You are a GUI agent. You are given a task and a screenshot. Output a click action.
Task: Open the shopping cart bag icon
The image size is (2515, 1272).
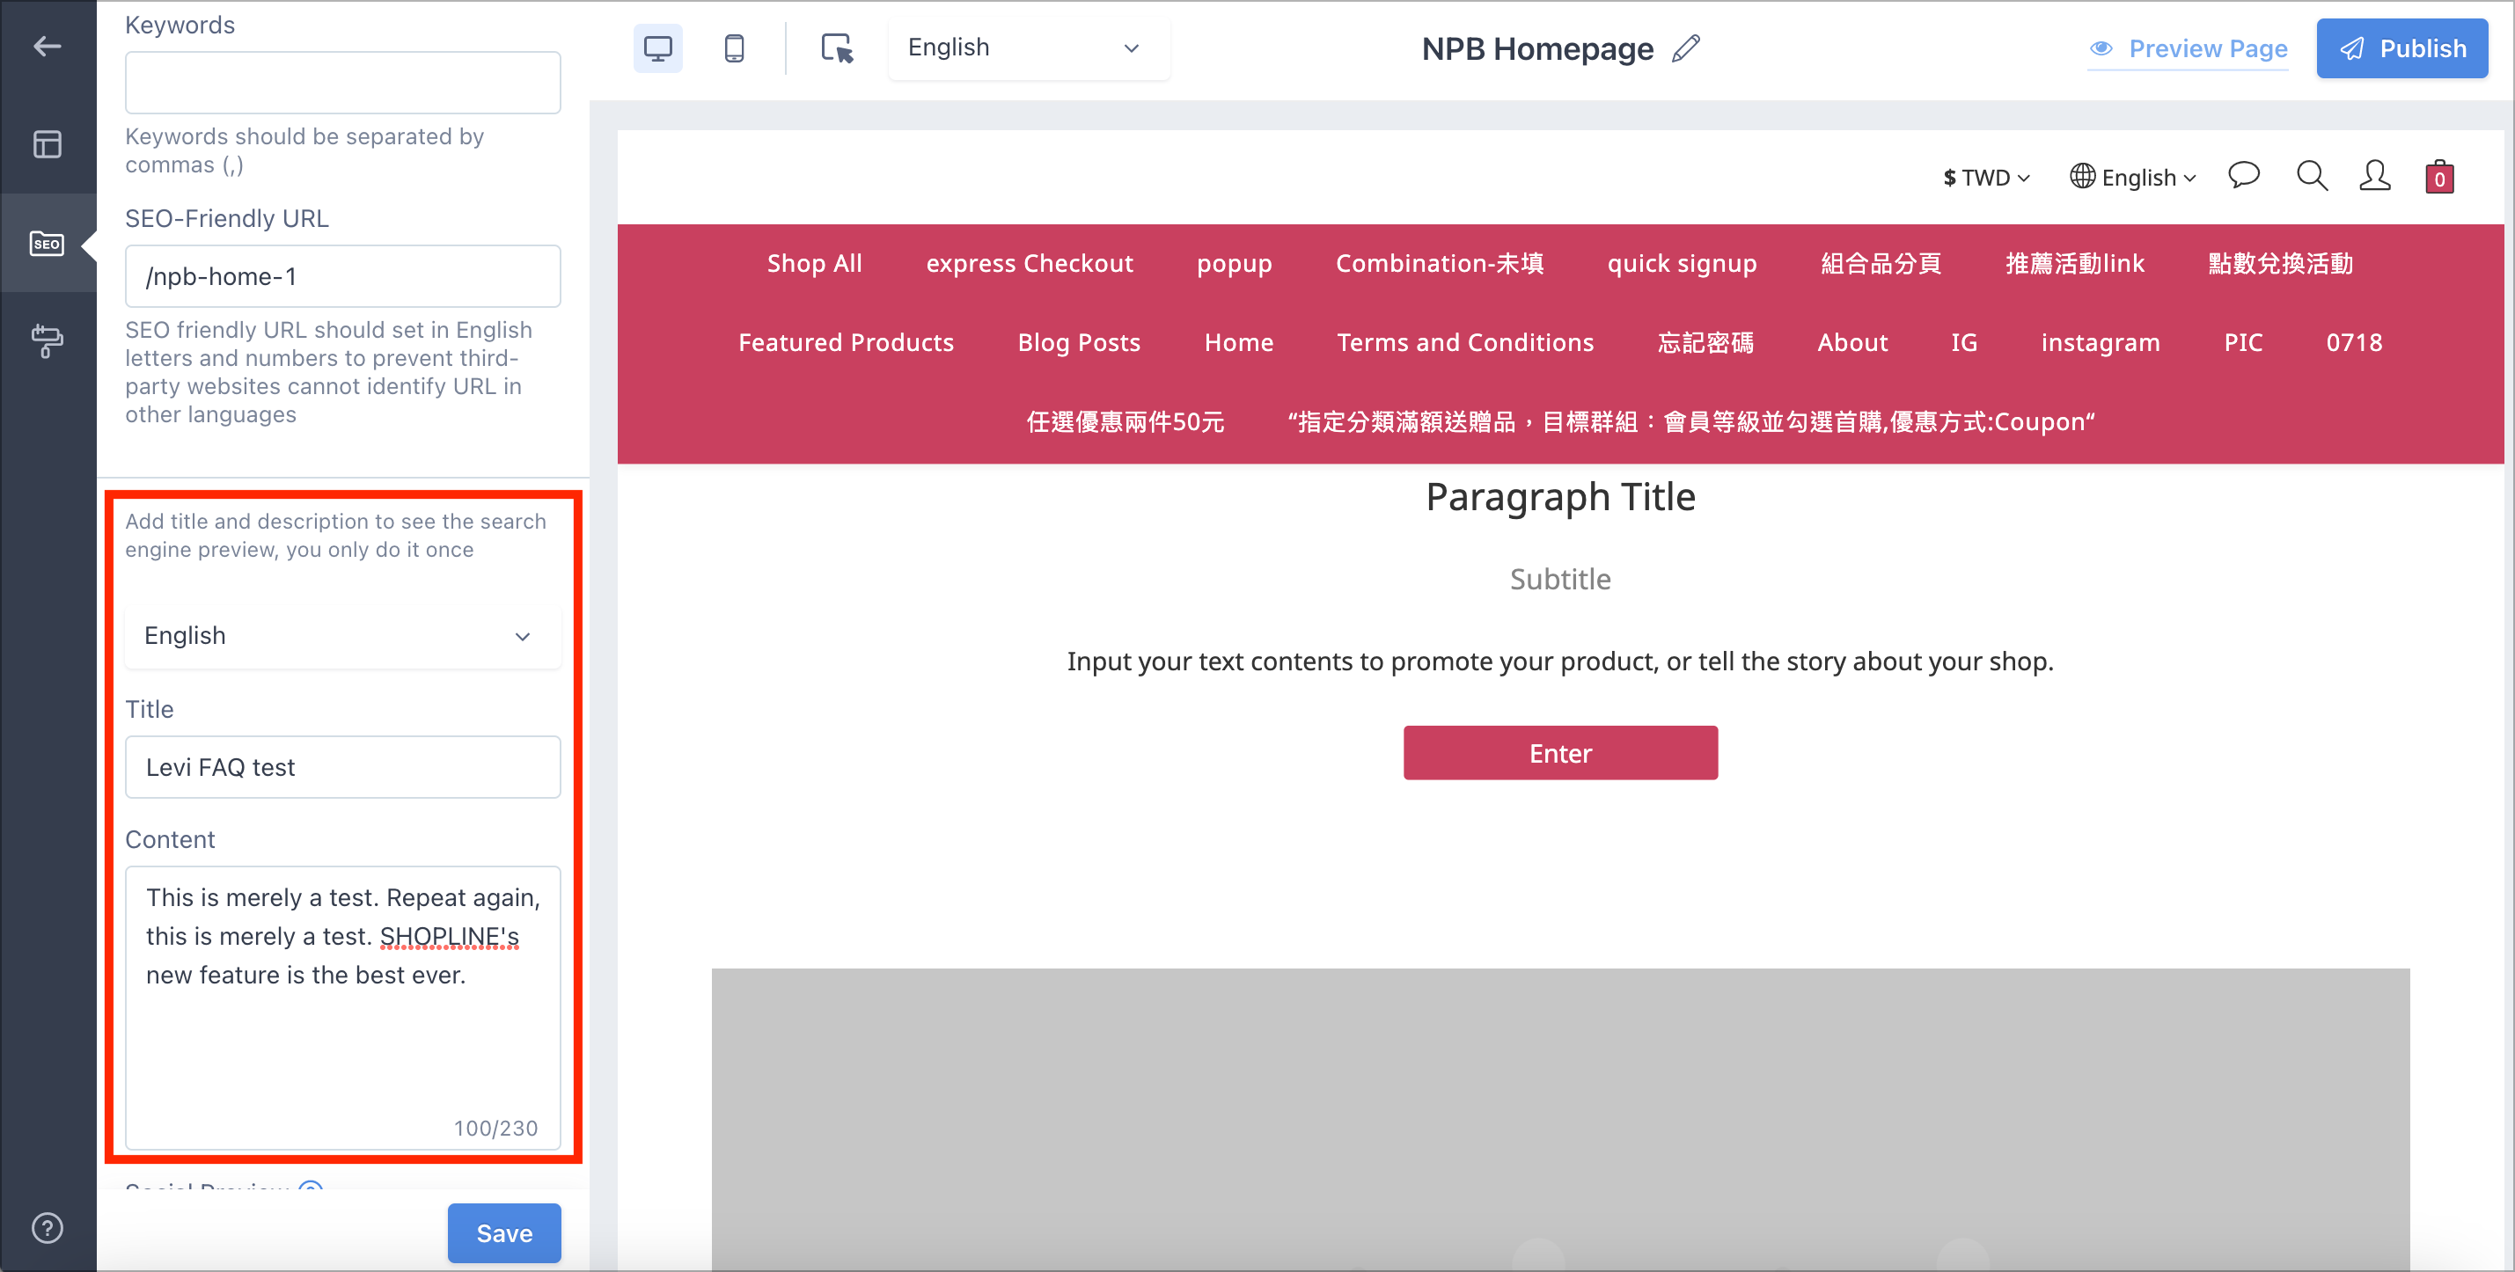2438,177
